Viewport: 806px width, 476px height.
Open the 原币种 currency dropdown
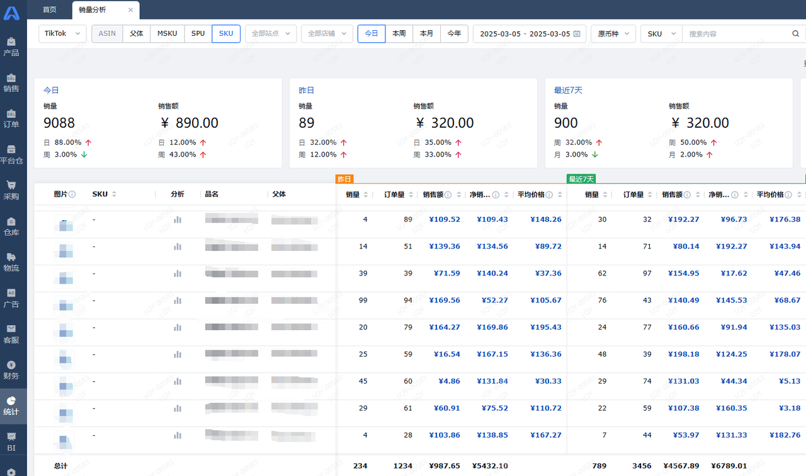pos(613,34)
